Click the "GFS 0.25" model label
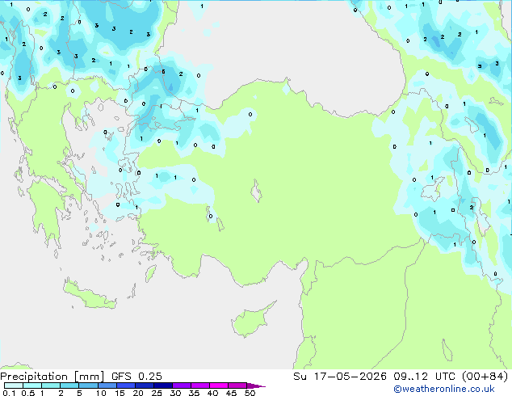This screenshot has height=396, width=512. [136, 377]
